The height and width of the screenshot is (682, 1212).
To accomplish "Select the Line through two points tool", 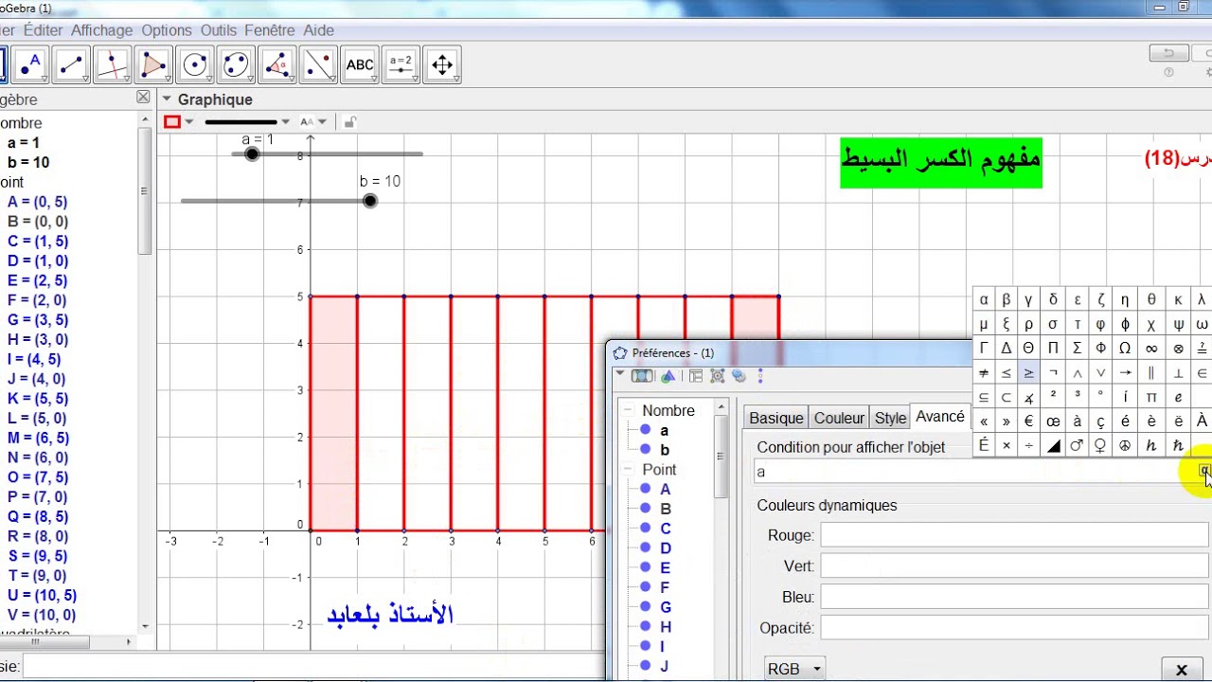I will tap(72, 64).
